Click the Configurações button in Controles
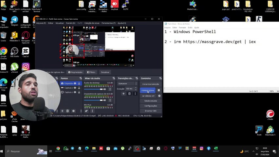This screenshot has height=157, width=279. point(151,106)
